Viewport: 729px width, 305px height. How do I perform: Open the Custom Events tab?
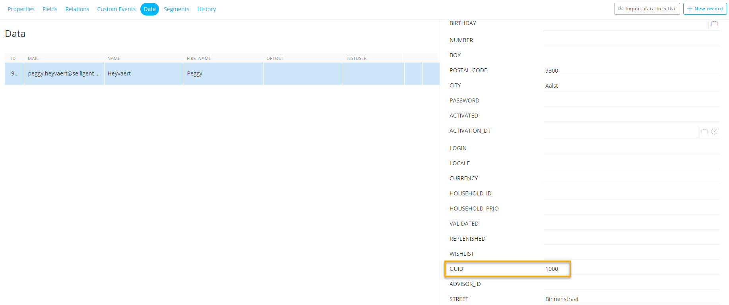pyautogui.click(x=116, y=9)
